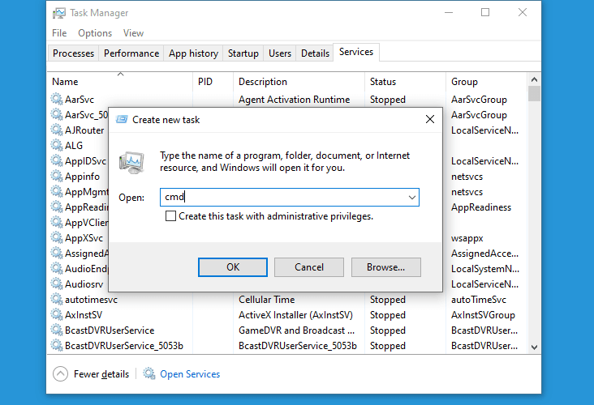Click the Open text field containing cmd

coord(290,198)
